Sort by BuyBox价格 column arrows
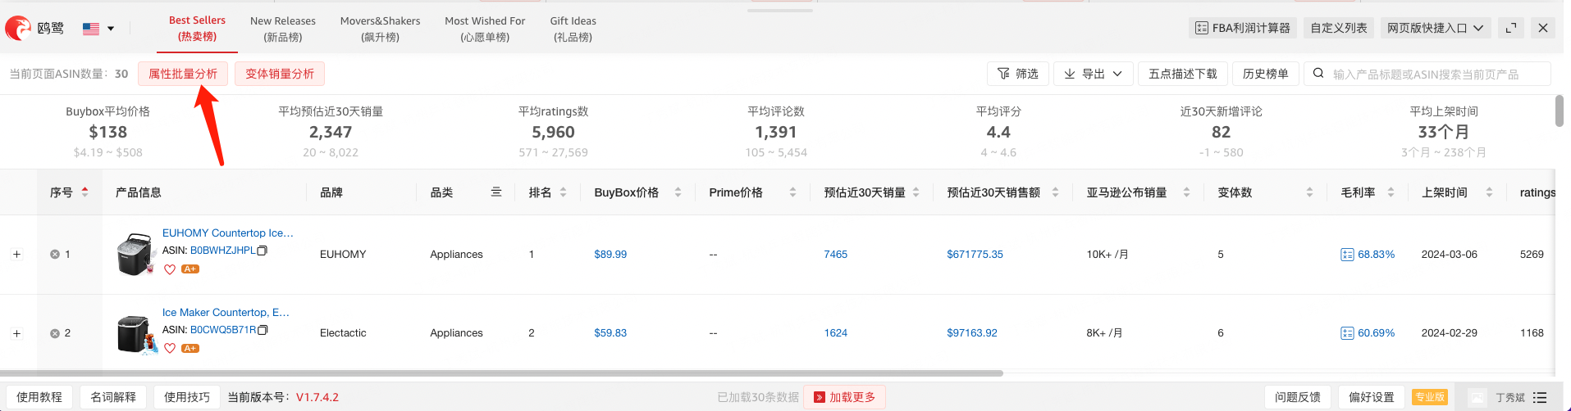Image resolution: width=1571 pixels, height=411 pixels. tap(678, 192)
